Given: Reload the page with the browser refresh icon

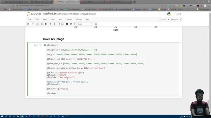Looking at the screenshot, I should pyautogui.click(x=9, y=6).
